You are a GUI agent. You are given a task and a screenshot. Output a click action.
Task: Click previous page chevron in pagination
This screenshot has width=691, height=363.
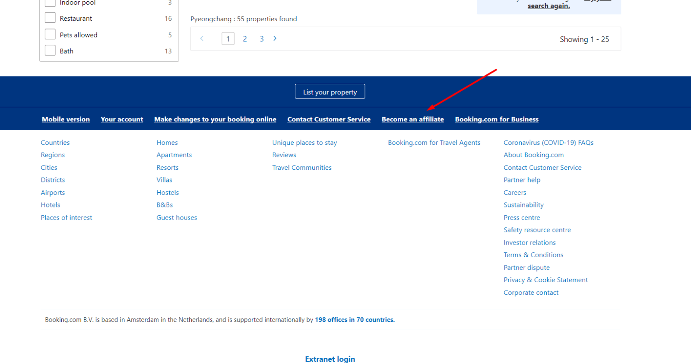click(202, 38)
